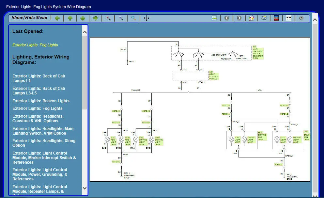Open Exterior Lights: Beacon Lights diagram
The height and width of the screenshot is (198, 324).
coord(41,101)
